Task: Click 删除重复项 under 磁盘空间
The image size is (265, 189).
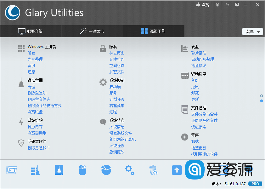Action: (37, 93)
